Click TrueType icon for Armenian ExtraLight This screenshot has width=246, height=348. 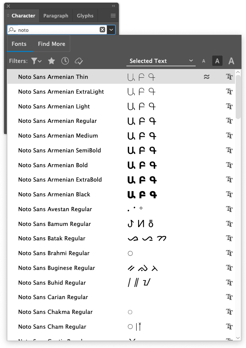coord(229,91)
